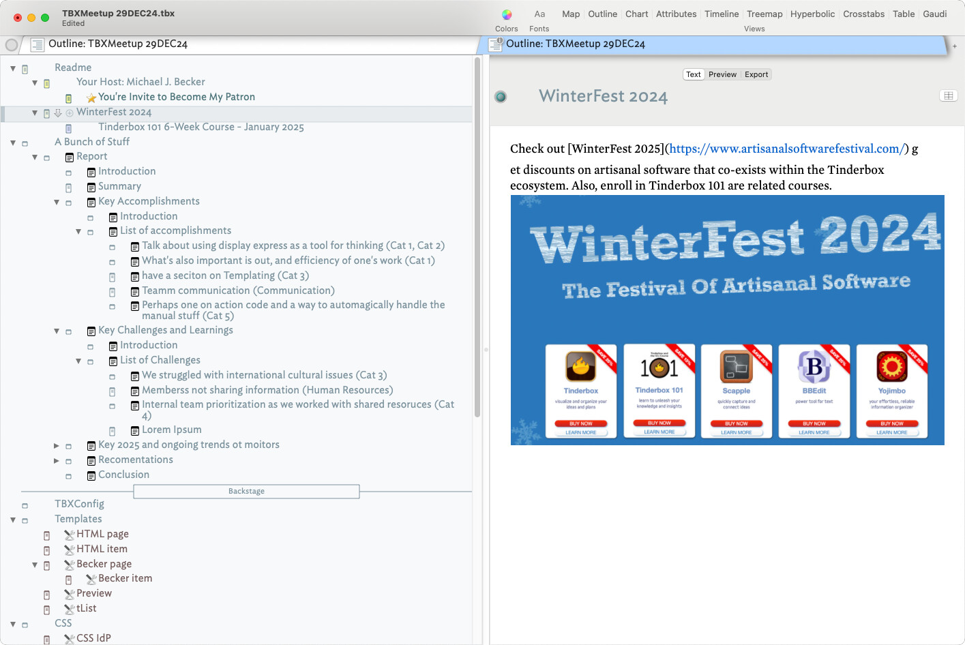Screen dimensions: 965x645
Task: Select 'Memberss not sharing information' note
Action: click(267, 390)
